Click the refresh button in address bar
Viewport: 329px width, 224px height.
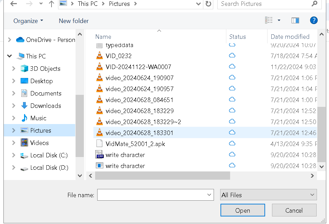208,4
